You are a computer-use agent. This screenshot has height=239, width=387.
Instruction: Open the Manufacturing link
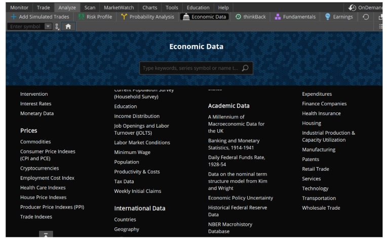[319, 149]
